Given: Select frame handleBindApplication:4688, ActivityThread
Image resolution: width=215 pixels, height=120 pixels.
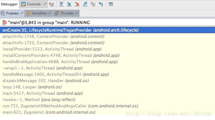Looking at the screenshot, I should tap(107, 62).
